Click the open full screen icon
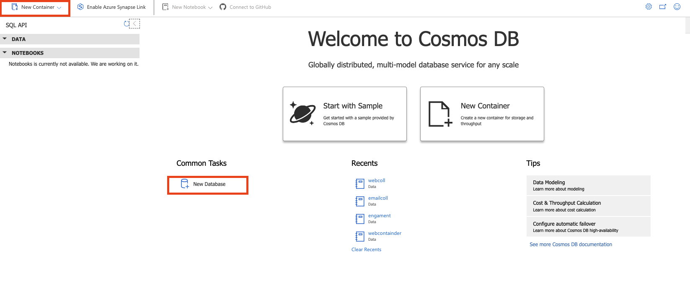Screen dimensions: 690x296 (x=663, y=7)
